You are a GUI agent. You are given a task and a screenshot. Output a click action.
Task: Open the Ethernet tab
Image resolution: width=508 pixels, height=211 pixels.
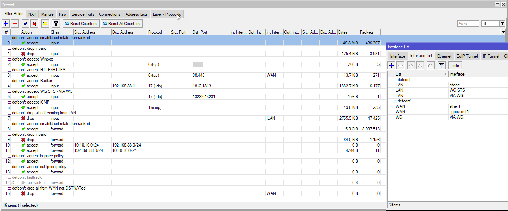tap(445, 56)
